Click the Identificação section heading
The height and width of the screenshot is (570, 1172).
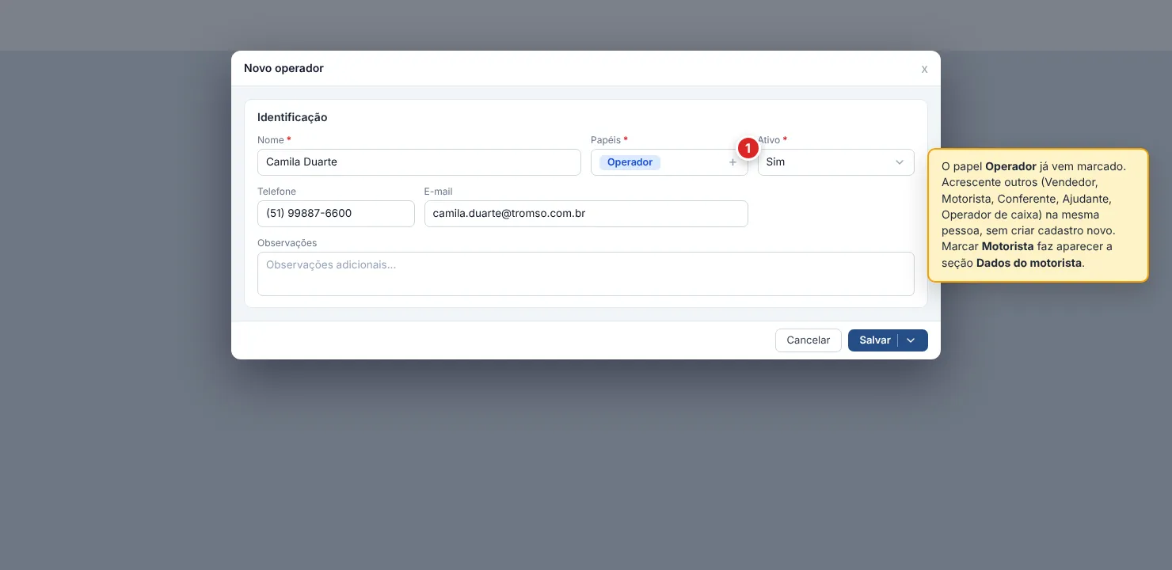[x=292, y=117]
